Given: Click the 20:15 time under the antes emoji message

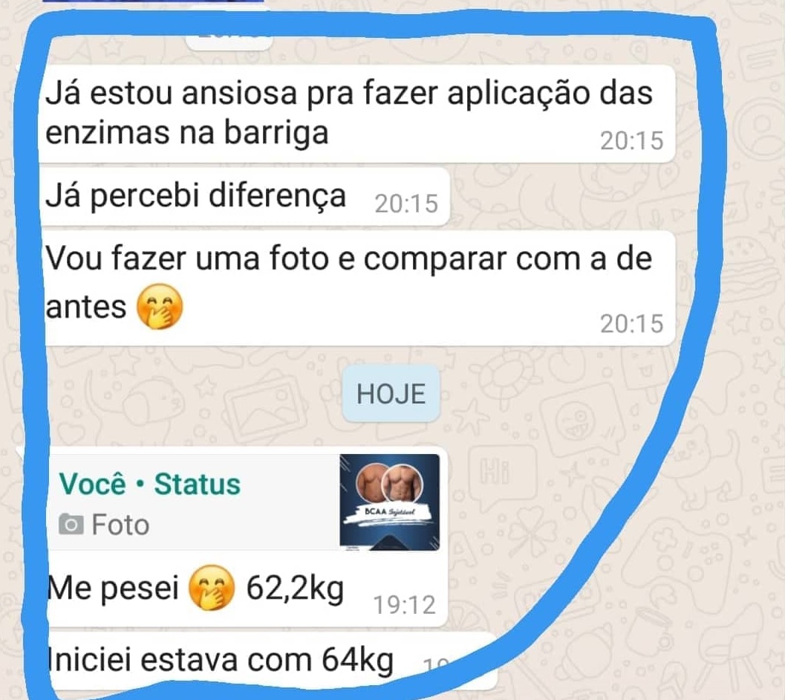Looking at the screenshot, I should tap(632, 324).
